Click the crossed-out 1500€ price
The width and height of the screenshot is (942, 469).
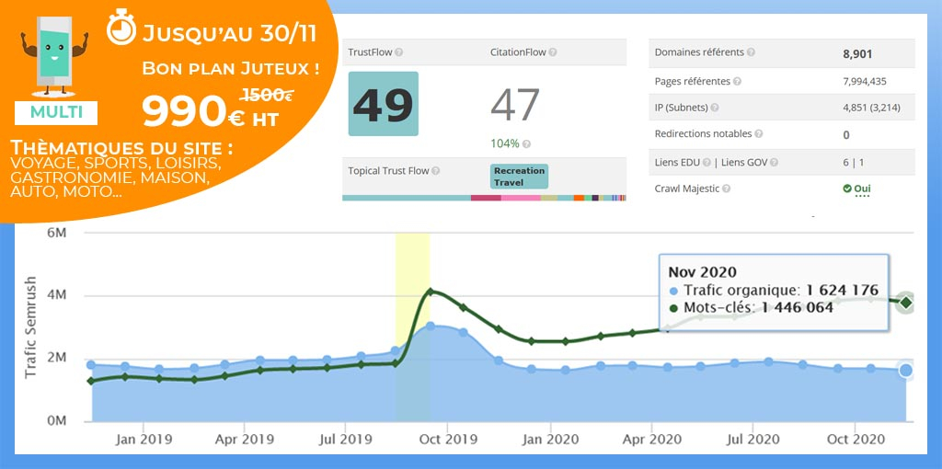pos(268,95)
